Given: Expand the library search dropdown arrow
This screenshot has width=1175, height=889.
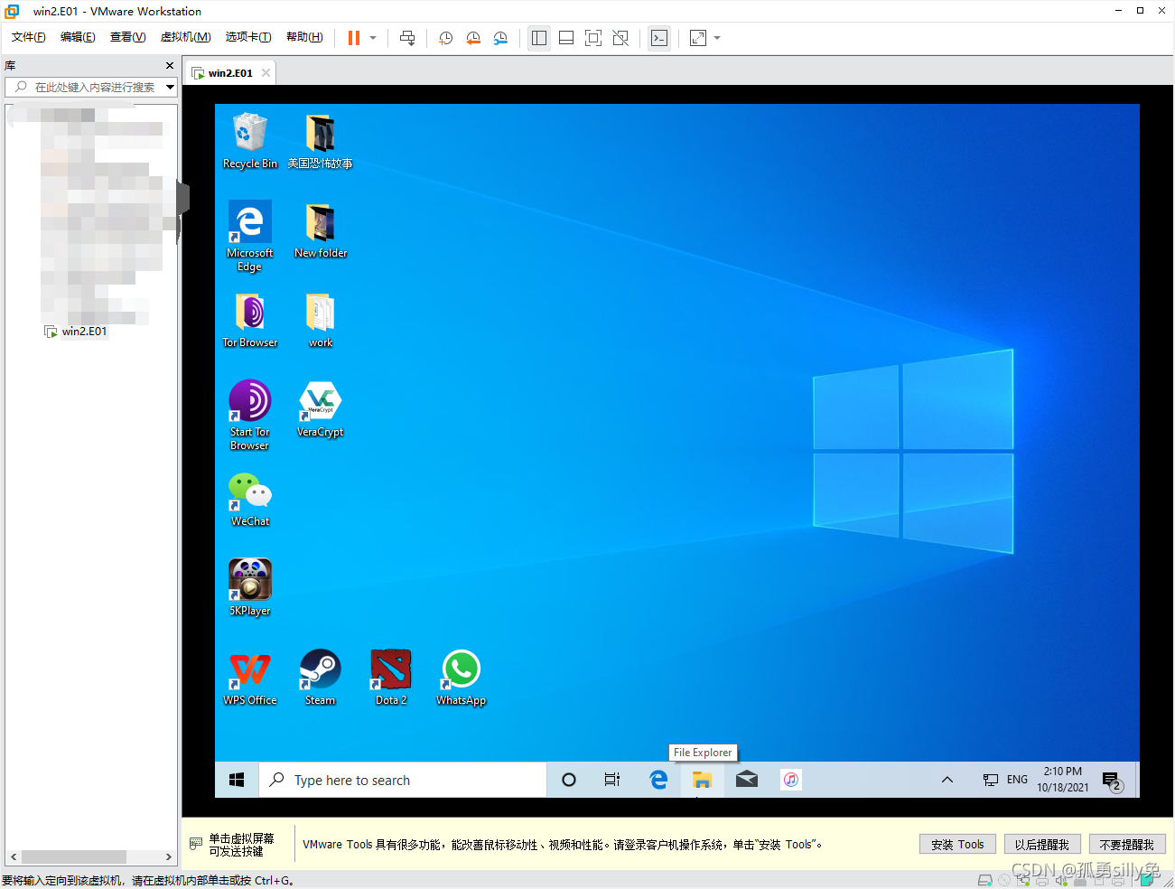Looking at the screenshot, I should [170, 87].
